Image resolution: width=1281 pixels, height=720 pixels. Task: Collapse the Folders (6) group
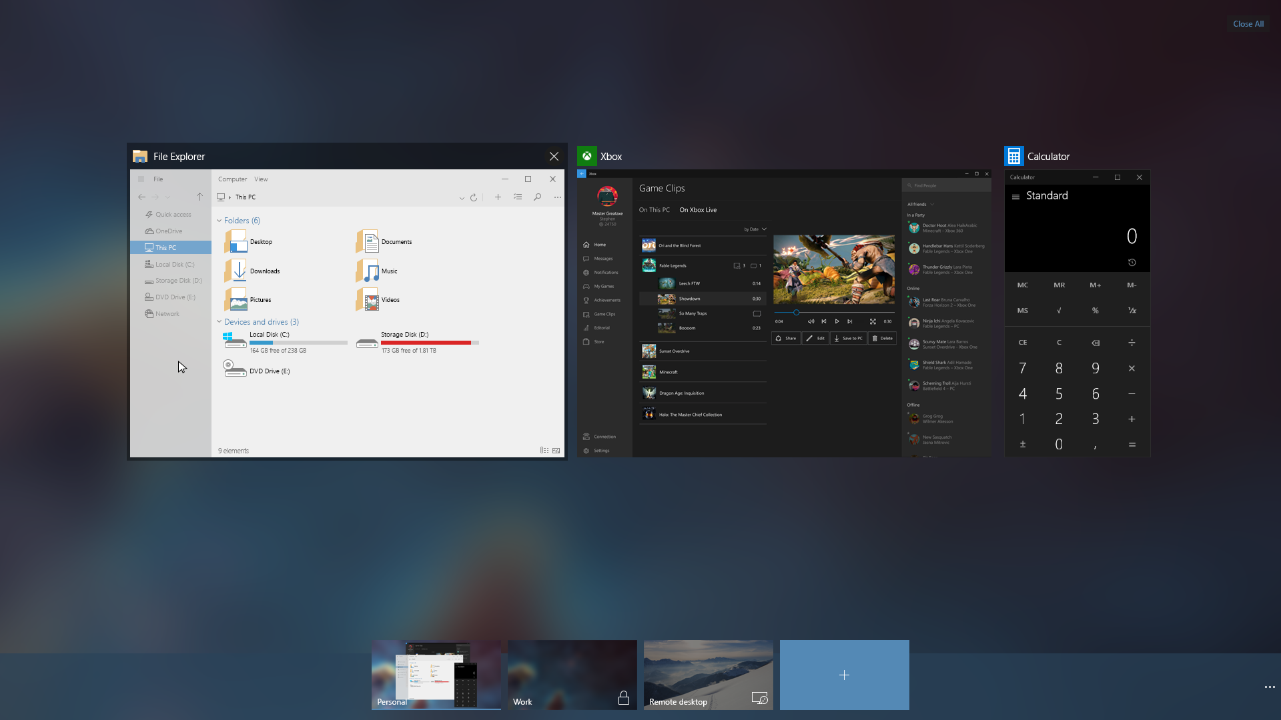tap(219, 221)
